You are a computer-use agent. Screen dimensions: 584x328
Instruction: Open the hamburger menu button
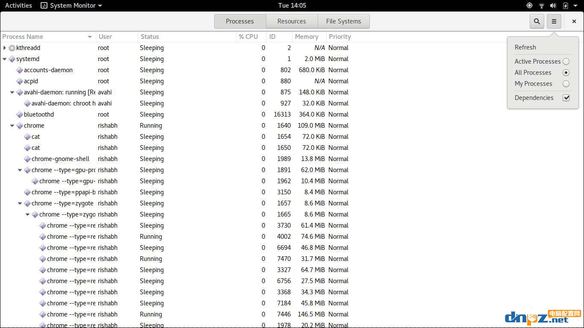pyautogui.click(x=554, y=21)
